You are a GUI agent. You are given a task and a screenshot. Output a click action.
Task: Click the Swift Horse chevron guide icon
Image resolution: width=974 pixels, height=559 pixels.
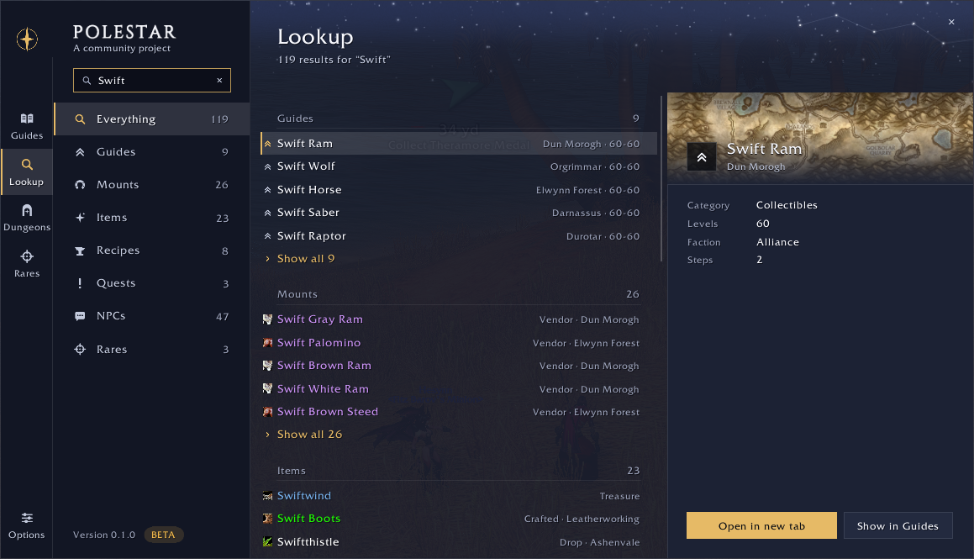[x=268, y=190]
